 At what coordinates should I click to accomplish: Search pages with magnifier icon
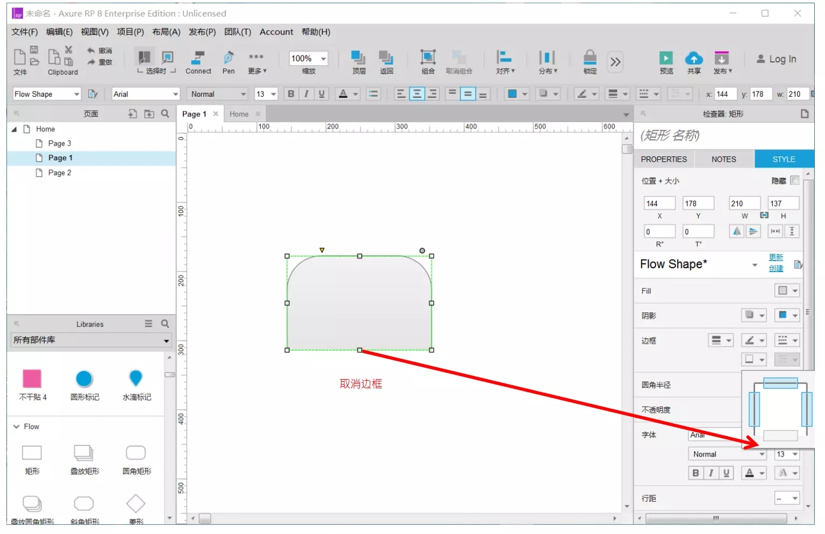[x=165, y=113]
